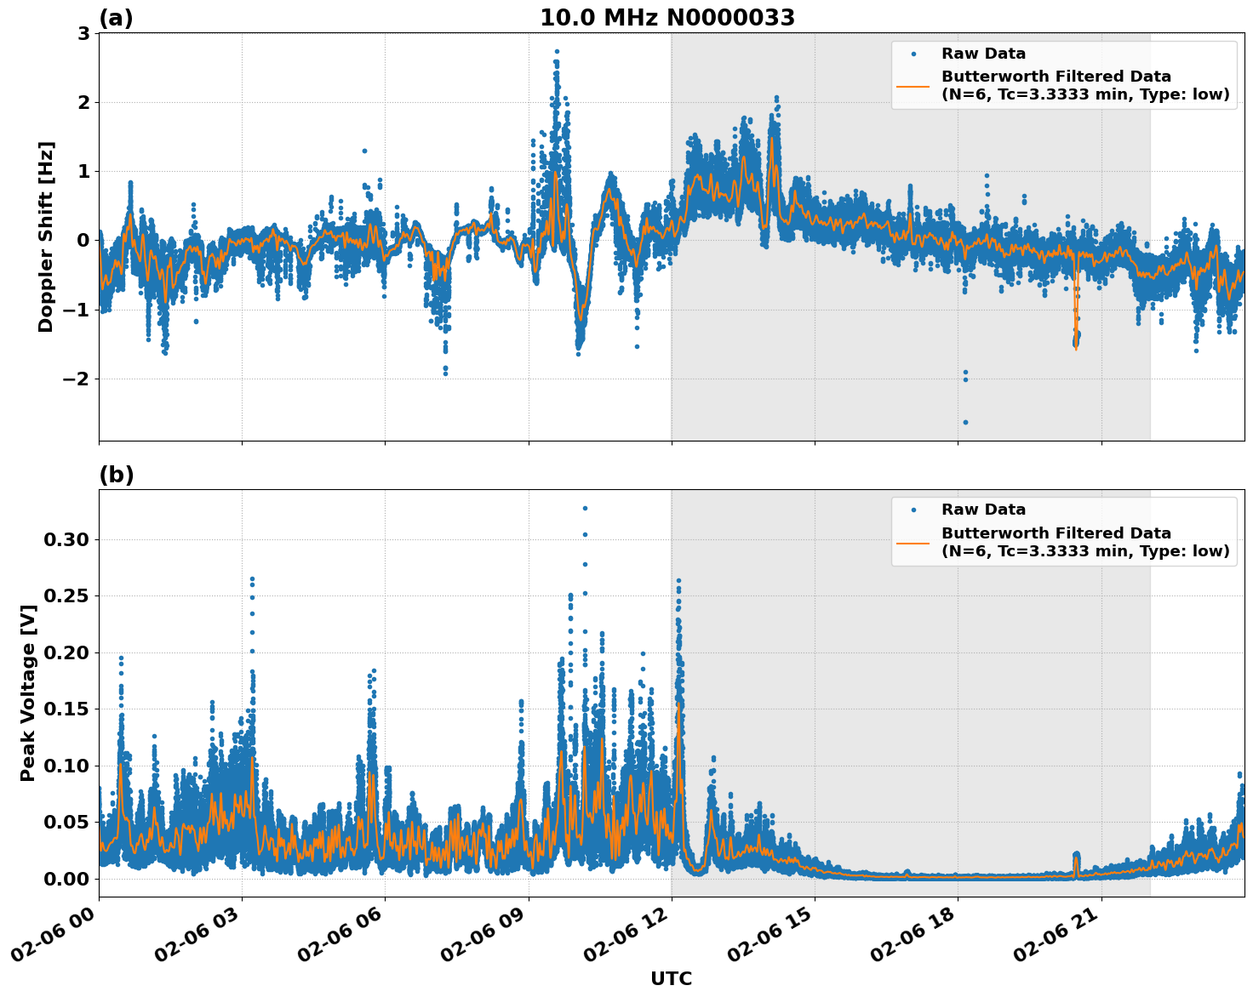Click the tallest voltage spike near 02-06 10

click(583, 508)
